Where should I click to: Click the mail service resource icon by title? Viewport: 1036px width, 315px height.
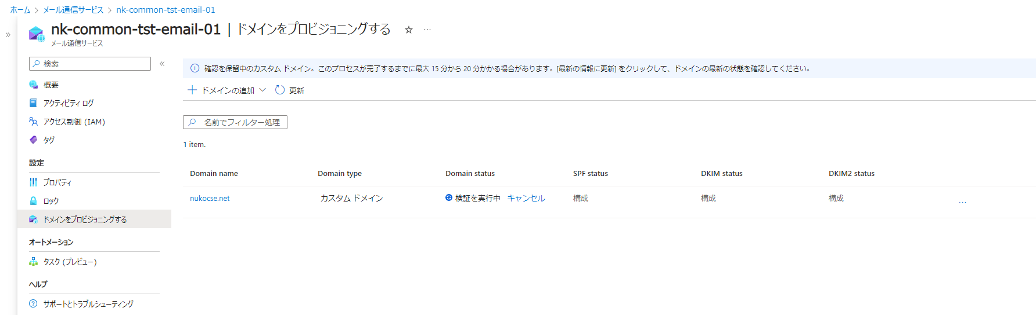pyautogui.click(x=37, y=34)
